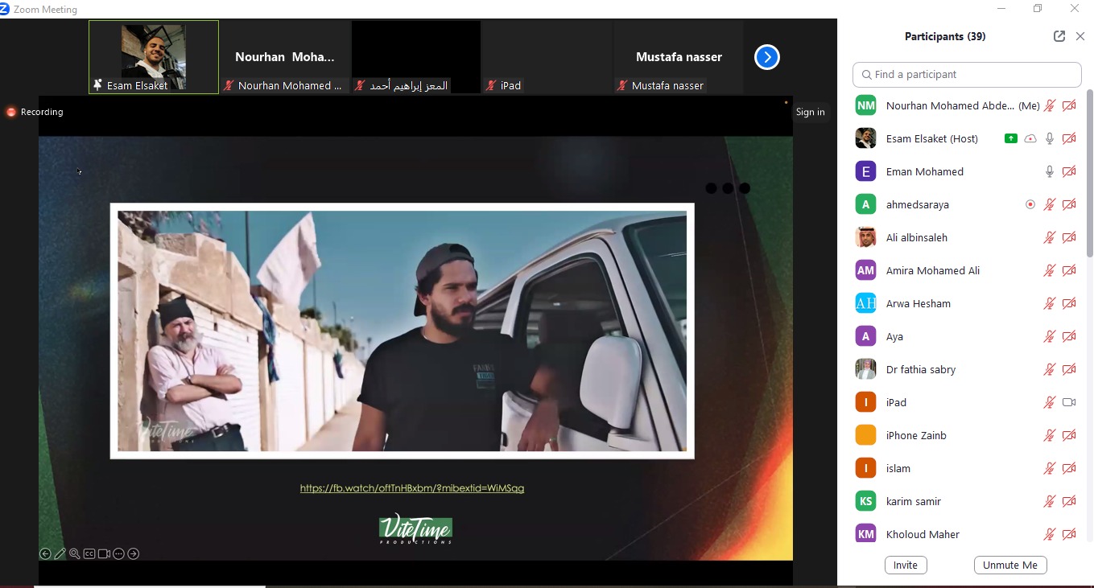Screen dimensions: 1094x588
Task: Close the Participants panel
Action: 1080,36
